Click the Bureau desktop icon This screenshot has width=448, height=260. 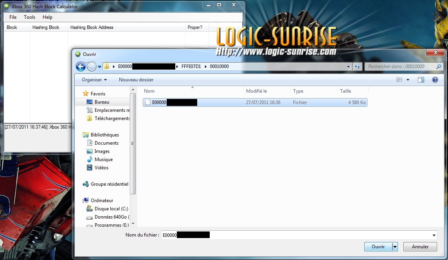coord(90,102)
